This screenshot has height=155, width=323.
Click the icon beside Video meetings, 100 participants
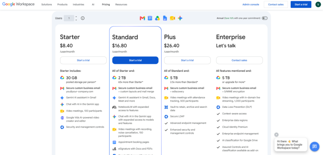[62, 111]
